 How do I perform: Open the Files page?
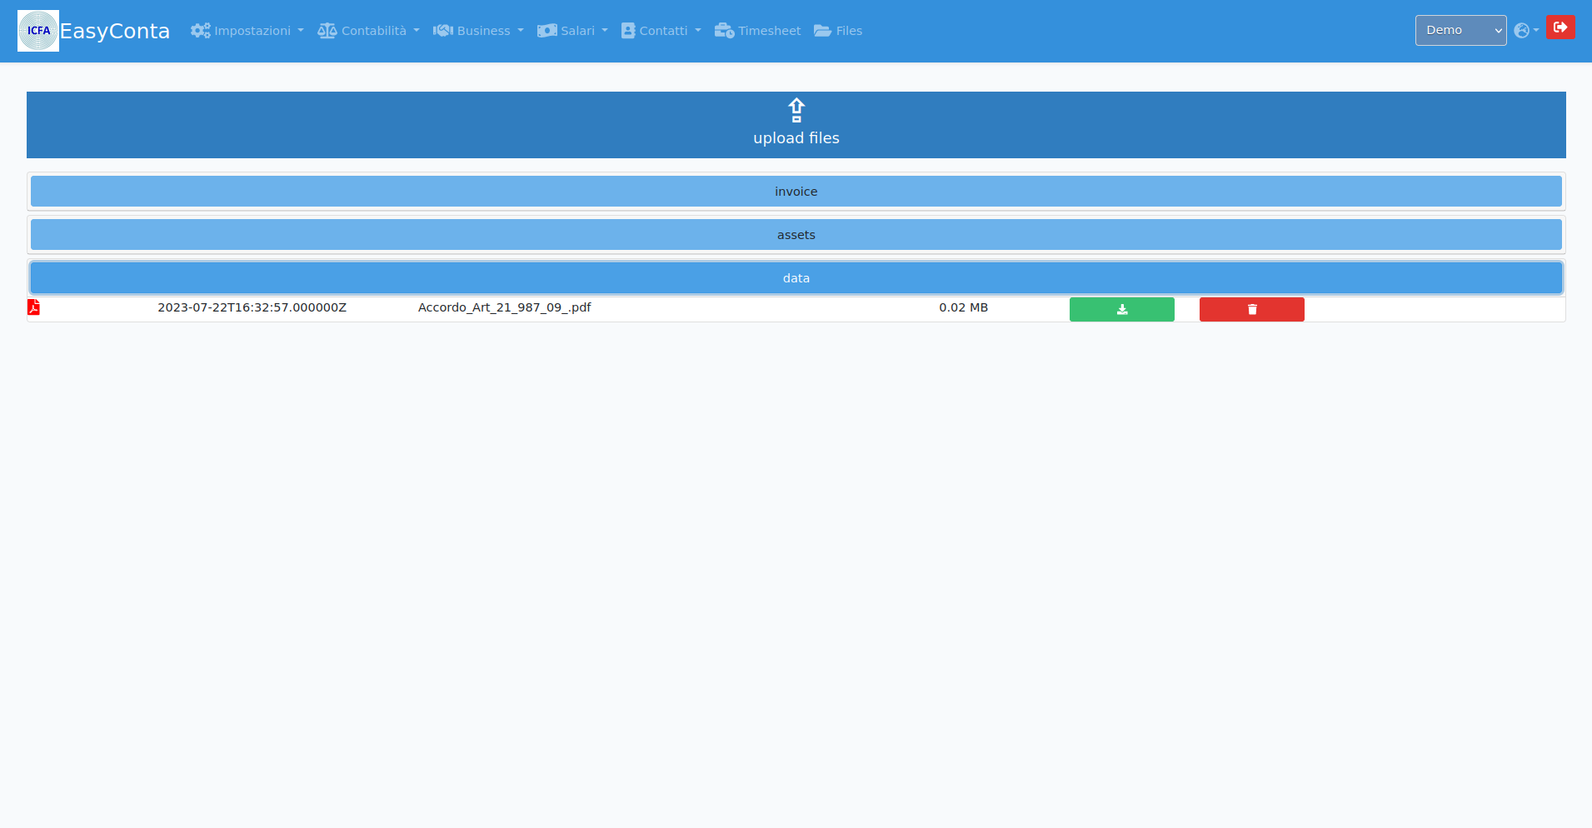pos(838,31)
